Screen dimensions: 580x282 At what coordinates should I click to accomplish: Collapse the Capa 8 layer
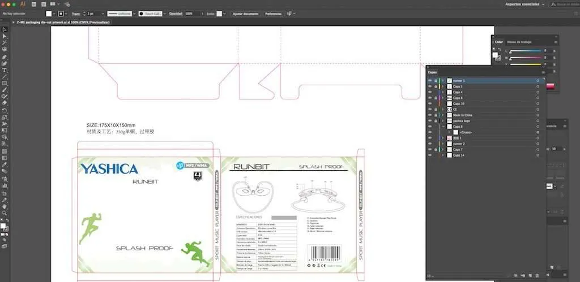443,127
